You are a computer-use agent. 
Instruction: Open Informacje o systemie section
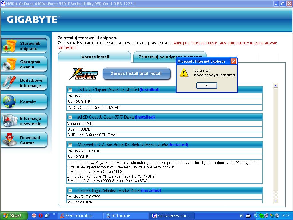click(x=24, y=121)
